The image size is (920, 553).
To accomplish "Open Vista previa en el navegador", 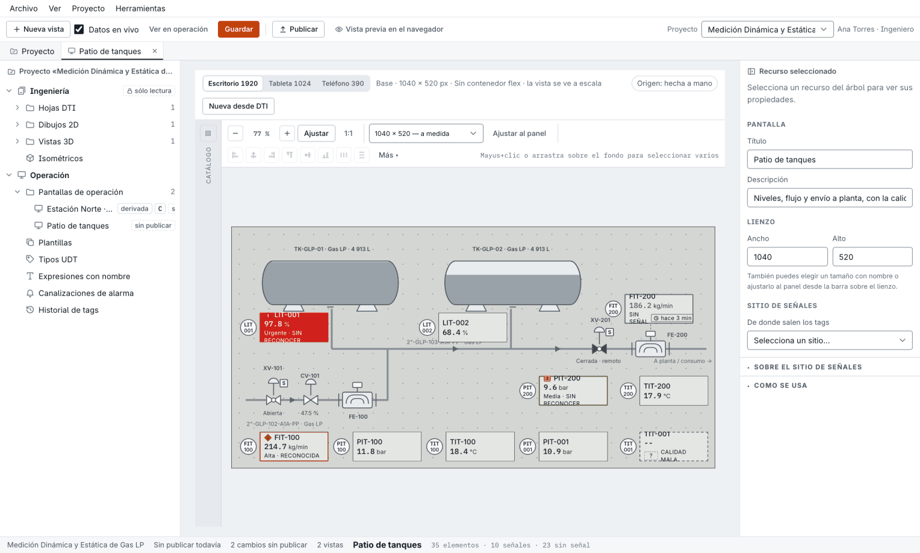I will [x=390, y=29].
